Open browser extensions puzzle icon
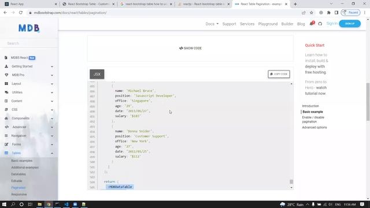This screenshot has height=208, width=370. coord(329,13)
